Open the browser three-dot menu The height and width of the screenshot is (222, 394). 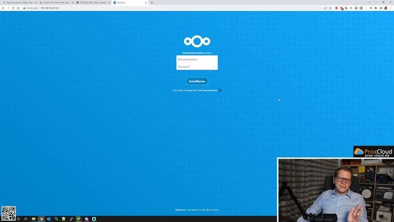[390, 8]
